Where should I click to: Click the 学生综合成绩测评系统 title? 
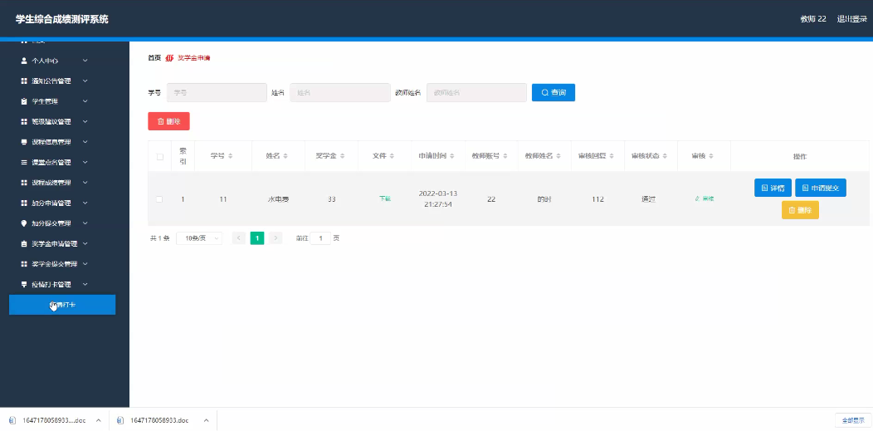61,19
